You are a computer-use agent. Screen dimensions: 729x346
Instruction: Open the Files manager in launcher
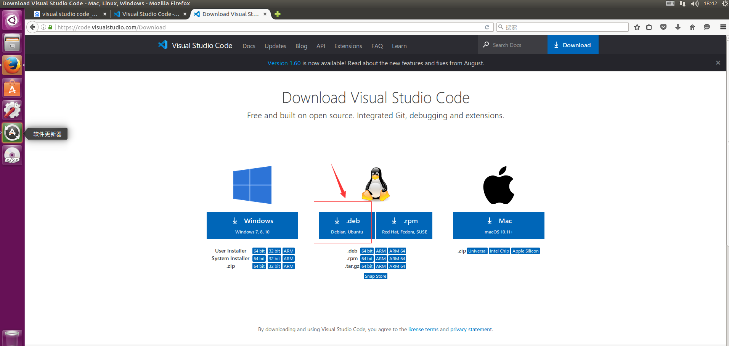[x=12, y=42]
